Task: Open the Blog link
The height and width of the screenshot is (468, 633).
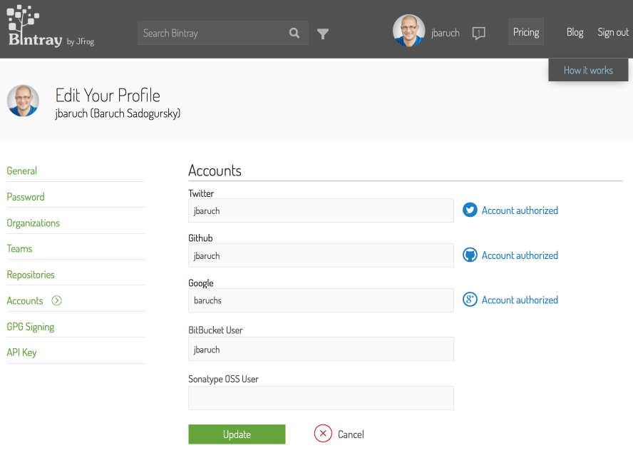Action: pos(575,32)
